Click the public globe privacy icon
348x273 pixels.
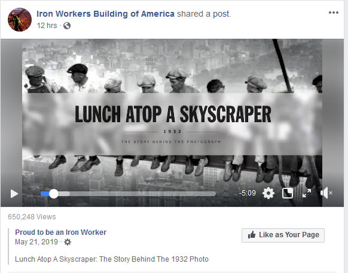tap(67, 26)
